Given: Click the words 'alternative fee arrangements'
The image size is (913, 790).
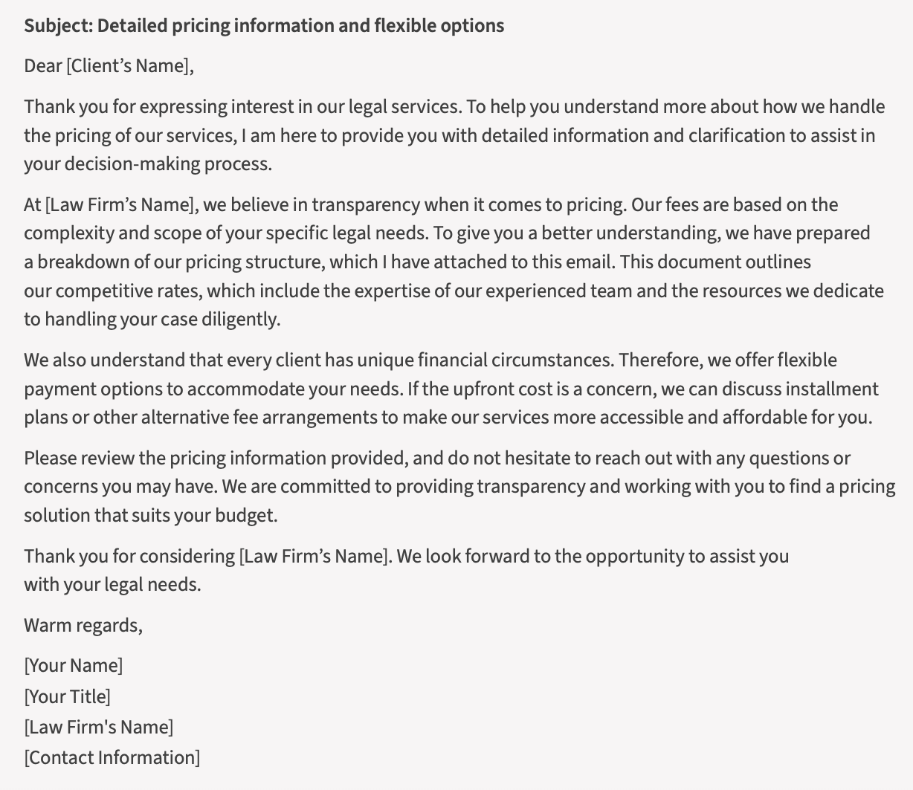Looking at the screenshot, I should click(x=259, y=418).
